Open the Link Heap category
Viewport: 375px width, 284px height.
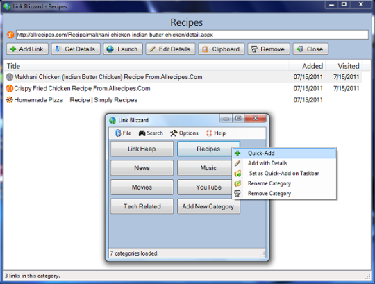tap(142, 149)
